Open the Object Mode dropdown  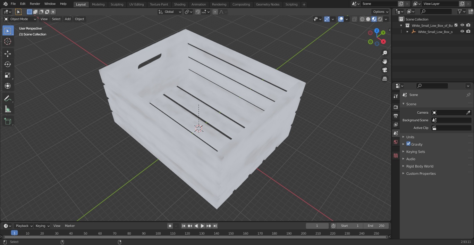pyautogui.click(x=20, y=19)
